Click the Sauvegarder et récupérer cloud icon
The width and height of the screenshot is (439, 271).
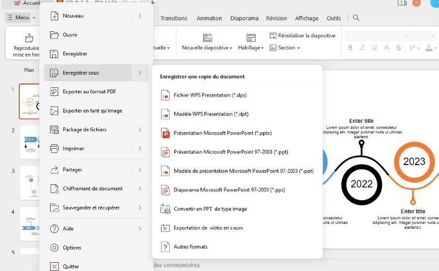(54, 208)
